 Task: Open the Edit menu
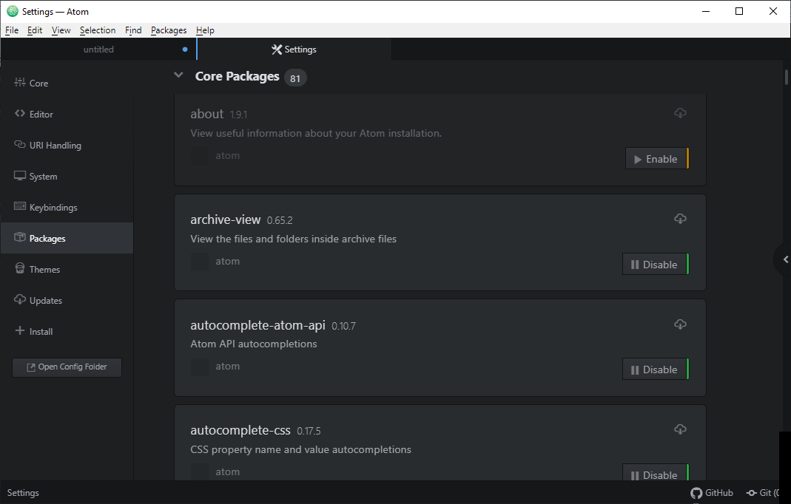[35, 30]
